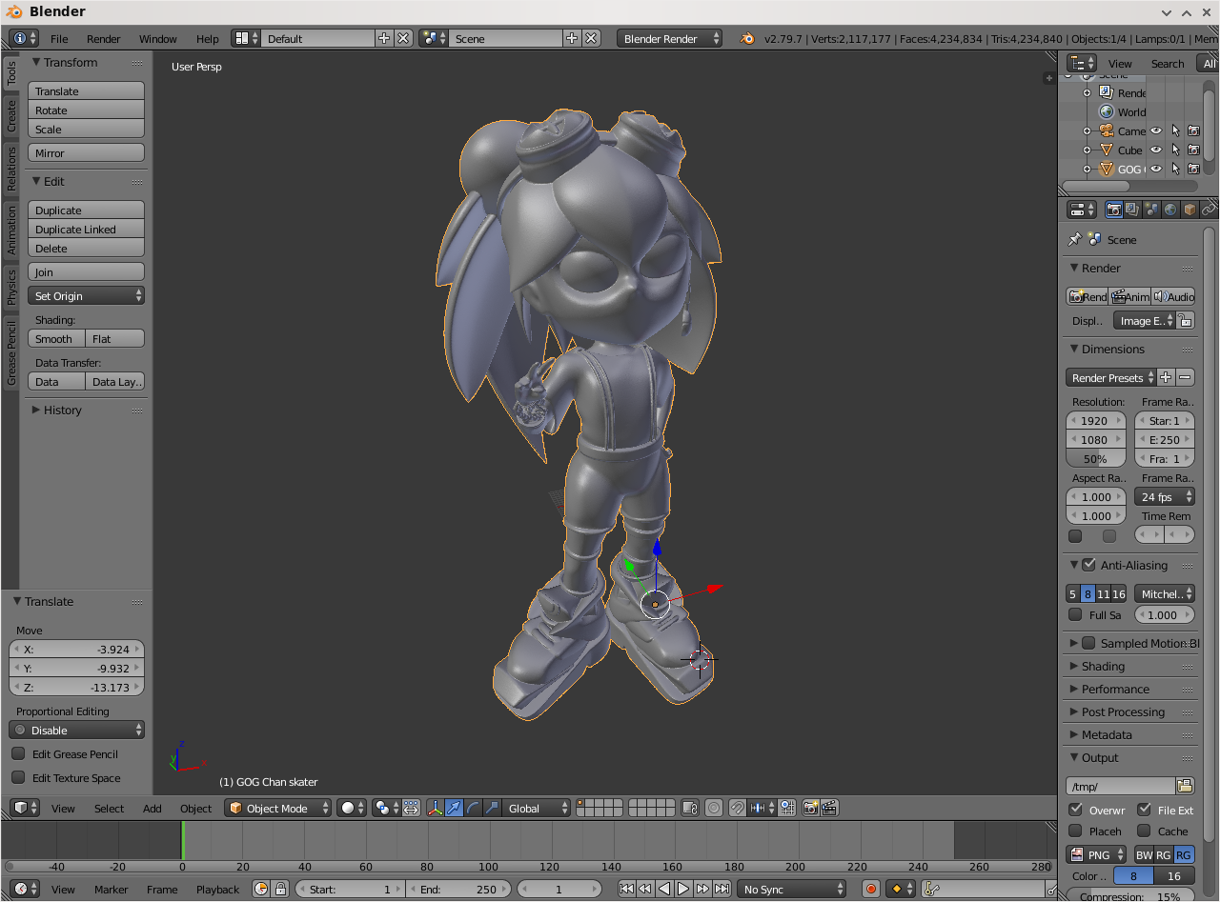This screenshot has height=902, width=1220.
Task: Enable the Placeholders checkbox
Action: click(x=1075, y=831)
